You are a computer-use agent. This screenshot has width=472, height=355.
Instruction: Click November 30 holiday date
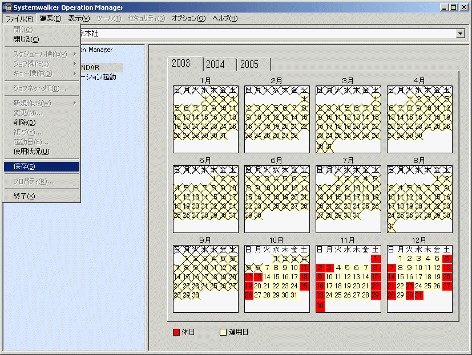coord(320,306)
